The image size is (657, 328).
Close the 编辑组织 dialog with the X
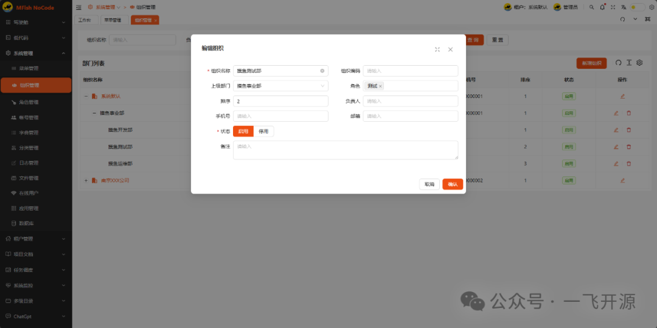pyautogui.click(x=450, y=49)
